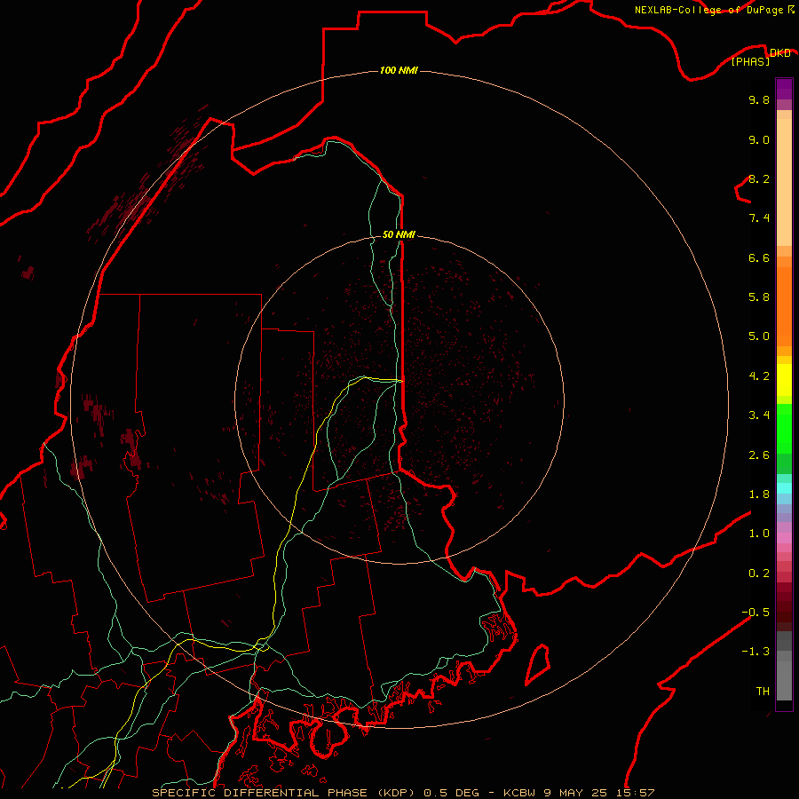Viewport: 799px width, 799px height.
Task: Select the 6.6 scale label
Action: pos(759,257)
